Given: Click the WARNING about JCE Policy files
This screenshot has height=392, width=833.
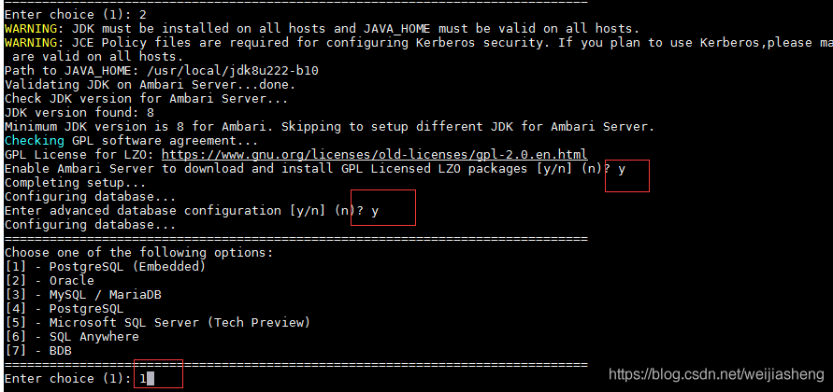Looking at the screenshot, I should (x=32, y=43).
